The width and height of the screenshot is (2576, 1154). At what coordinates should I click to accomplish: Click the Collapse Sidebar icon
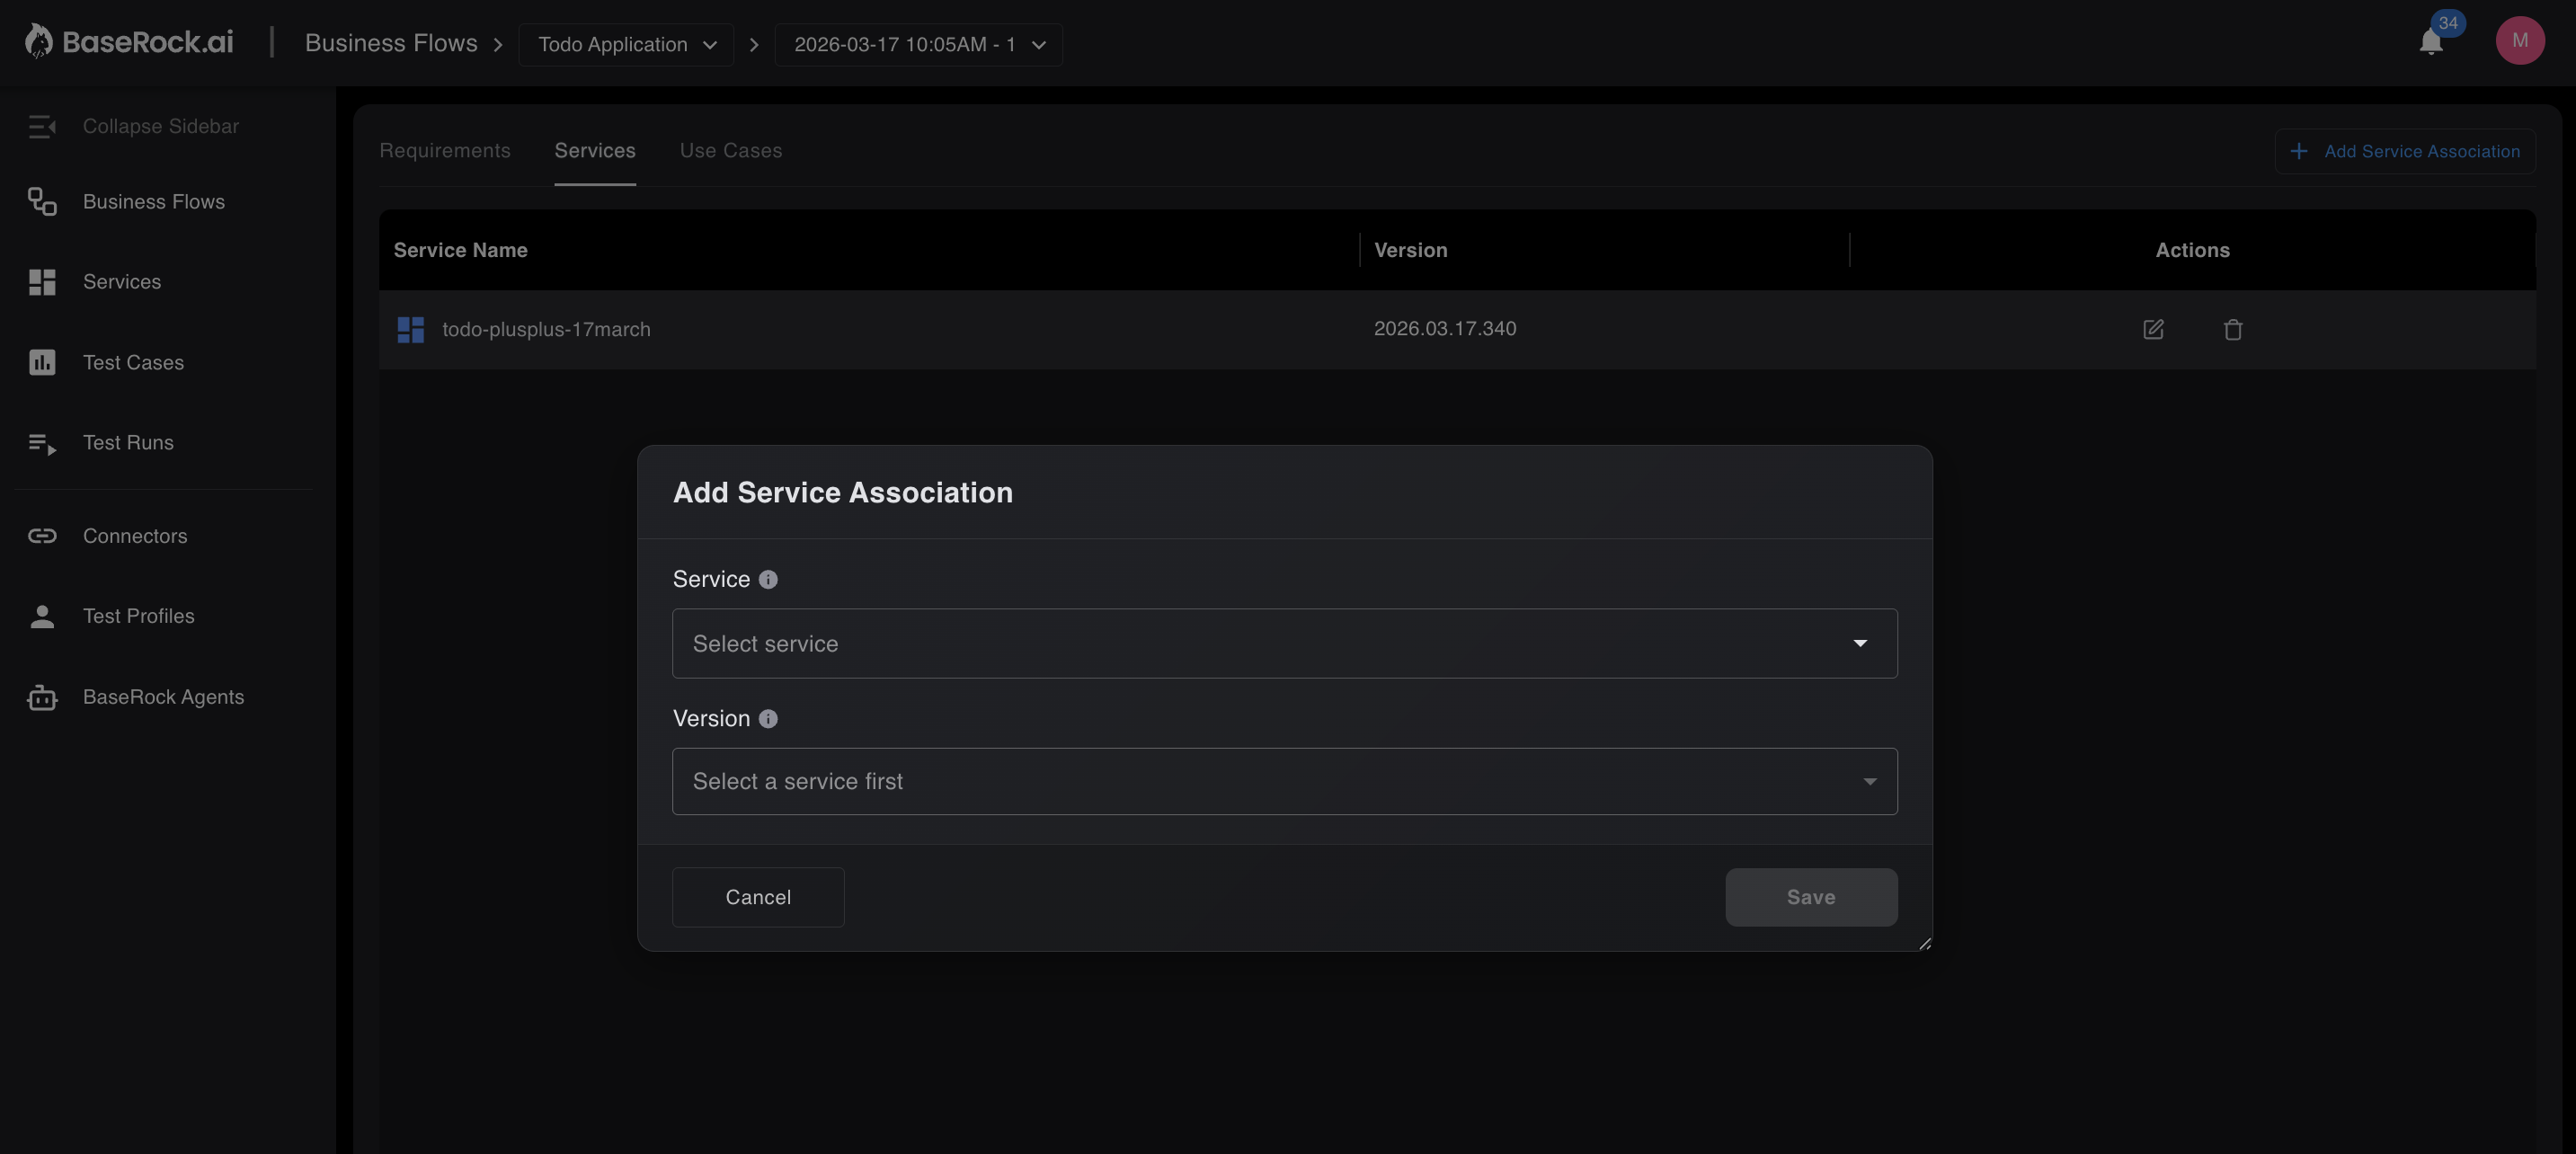41,127
